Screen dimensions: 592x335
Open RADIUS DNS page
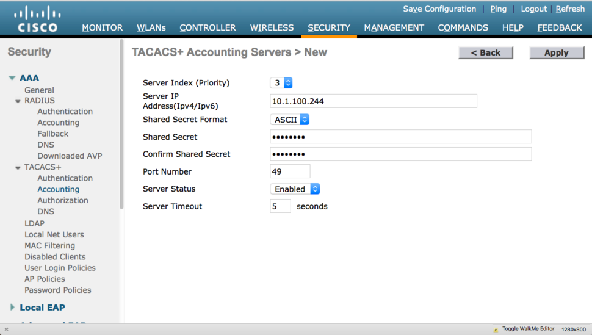click(x=46, y=145)
